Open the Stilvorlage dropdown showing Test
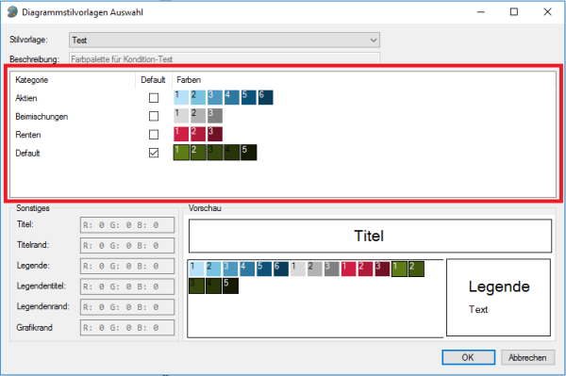The height and width of the screenshot is (376, 566). coord(225,40)
